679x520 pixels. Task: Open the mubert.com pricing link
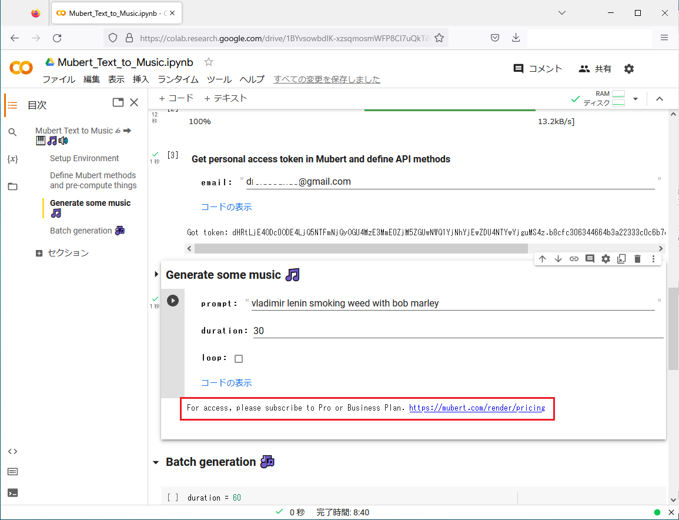click(477, 408)
